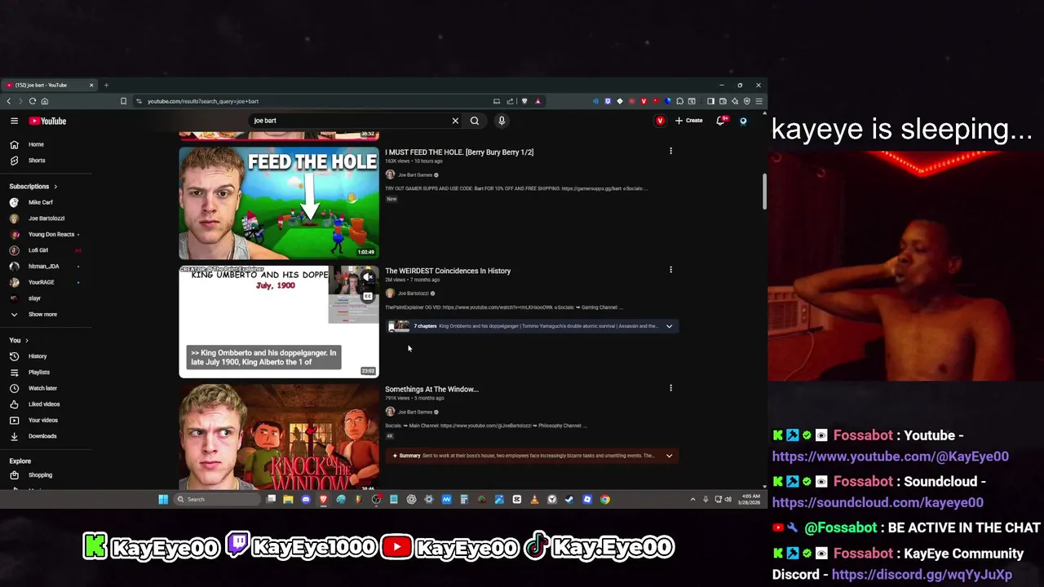This screenshot has height=587, width=1044.
Task: Click the YouTube logo
Action: (x=47, y=121)
